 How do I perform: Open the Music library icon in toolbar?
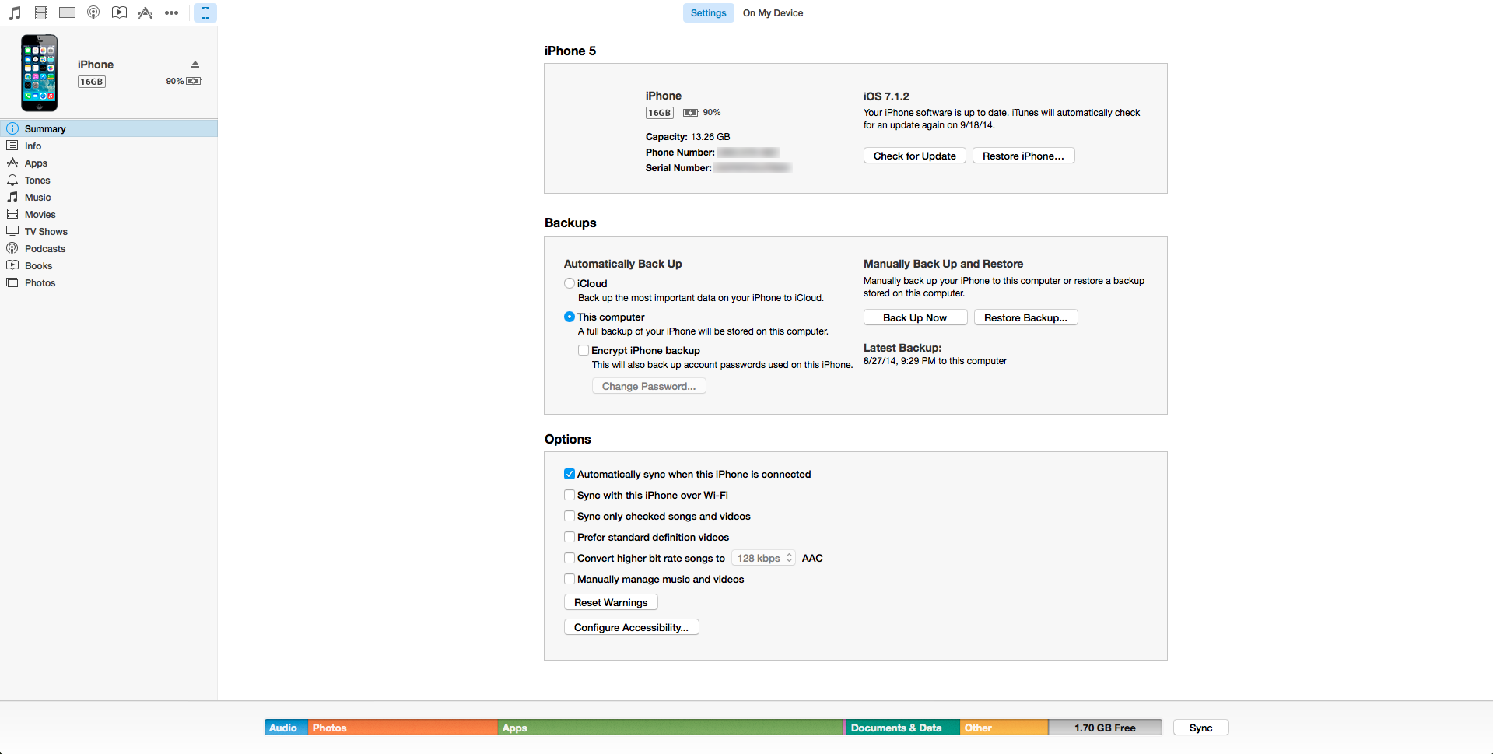(x=15, y=12)
